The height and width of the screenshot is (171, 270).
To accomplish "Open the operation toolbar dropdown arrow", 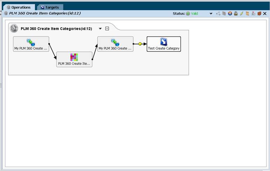I will [211, 13].
